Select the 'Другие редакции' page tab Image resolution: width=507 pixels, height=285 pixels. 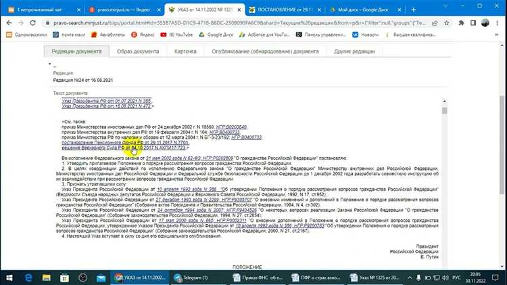pos(354,51)
